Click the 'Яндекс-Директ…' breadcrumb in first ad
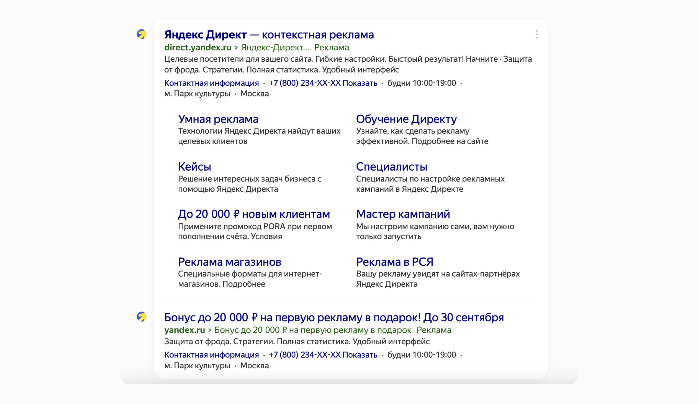The height and width of the screenshot is (404, 698). [x=275, y=48]
